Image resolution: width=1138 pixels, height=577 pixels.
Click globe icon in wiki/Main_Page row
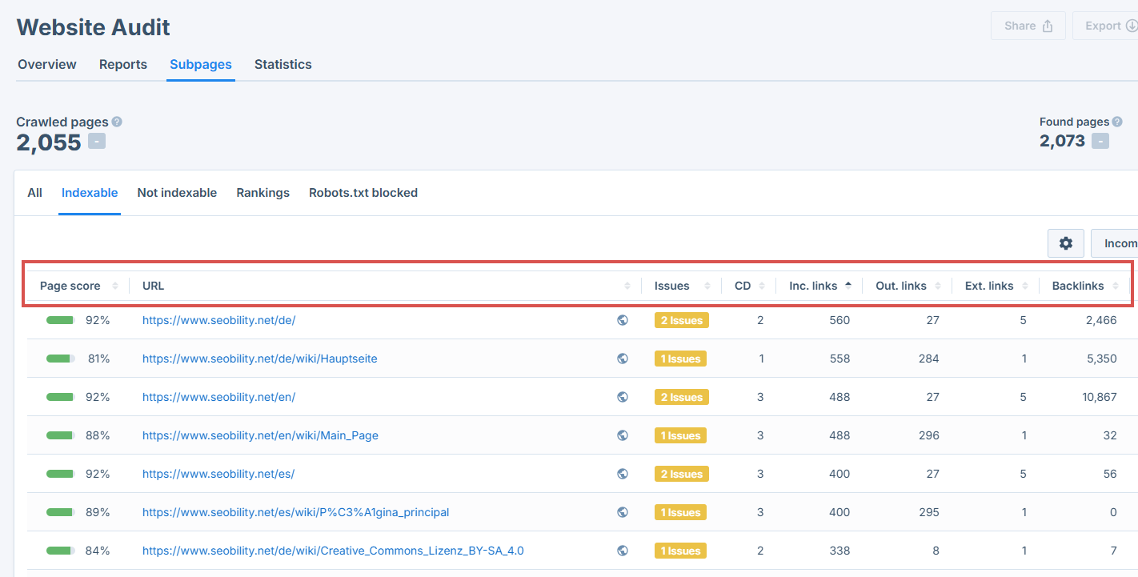coord(623,435)
